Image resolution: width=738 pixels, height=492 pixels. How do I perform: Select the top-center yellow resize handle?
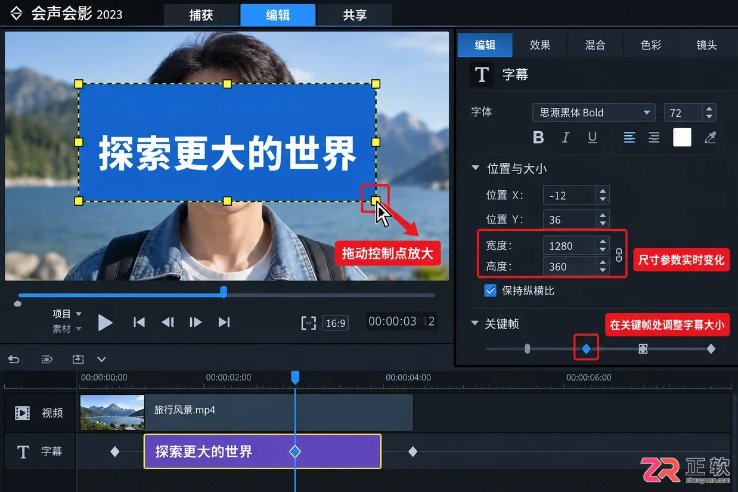pyautogui.click(x=227, y=84)
